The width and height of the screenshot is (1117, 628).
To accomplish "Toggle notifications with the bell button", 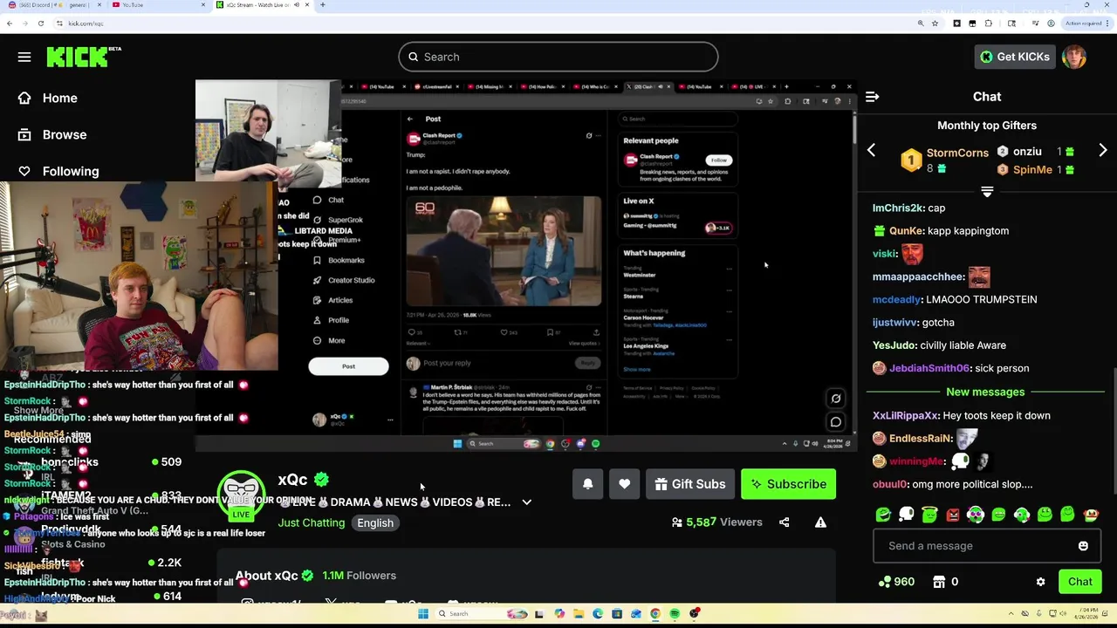I will click(587, 484).
